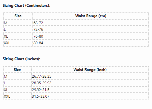Screen dimensions: 152x109
Task: Select the Waist Range (inch) column header
Action: (x=90, y=70)
